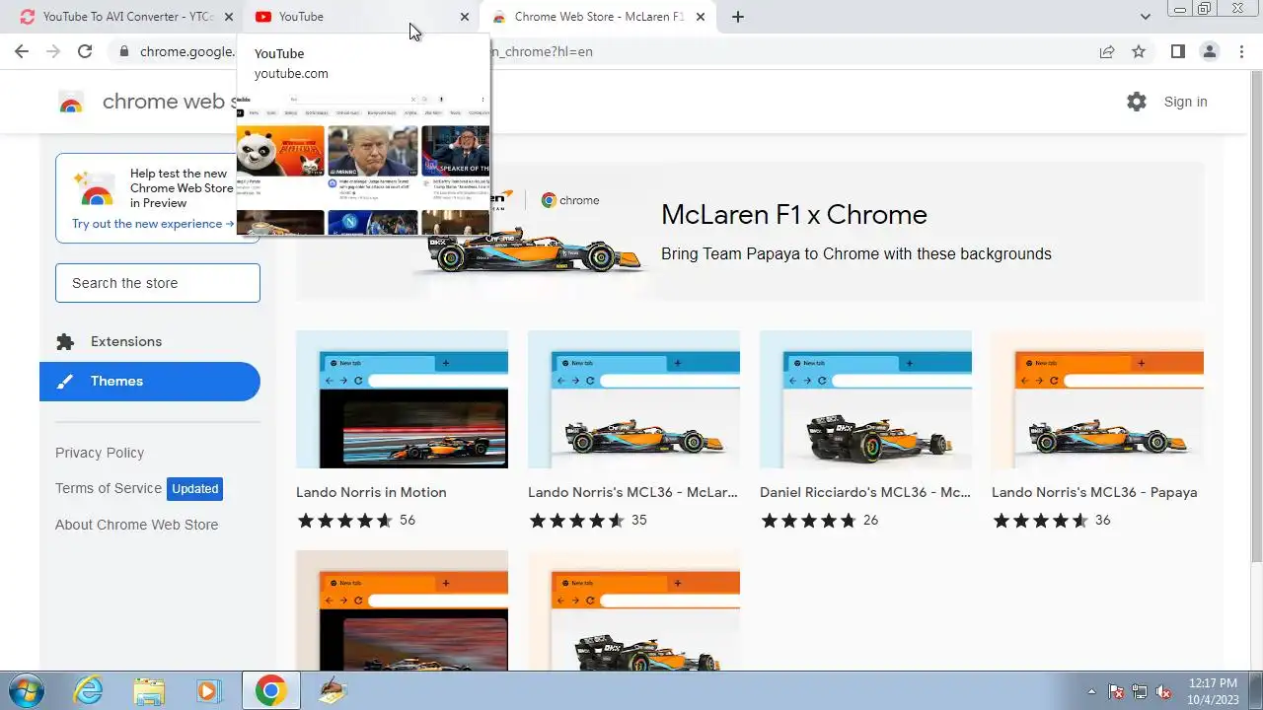1263x710 pixels.
Task: Open Lando Norris's MCL36 - McLar... theme thumbnail
Action: pyautogui.click(x=633, y=399)
